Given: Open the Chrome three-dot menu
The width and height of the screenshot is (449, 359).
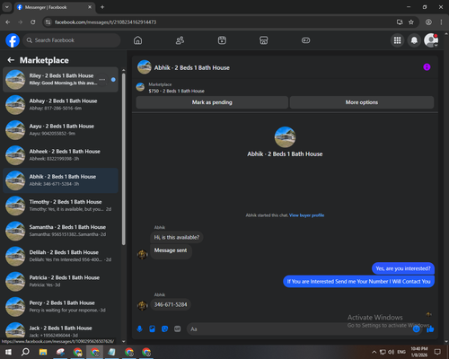Looking at the screenshot, I should 441,22.
